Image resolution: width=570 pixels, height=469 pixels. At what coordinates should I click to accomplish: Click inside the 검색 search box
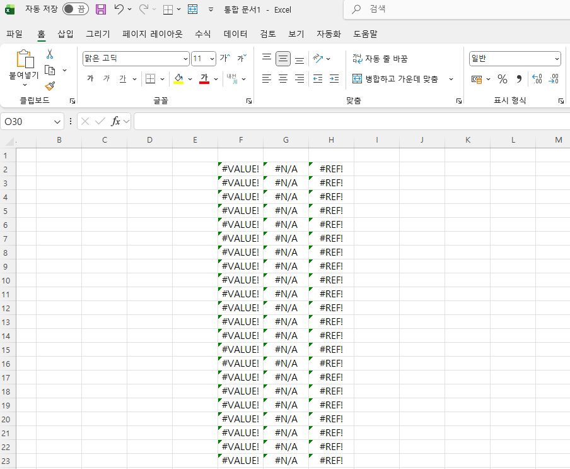point(441,9)
